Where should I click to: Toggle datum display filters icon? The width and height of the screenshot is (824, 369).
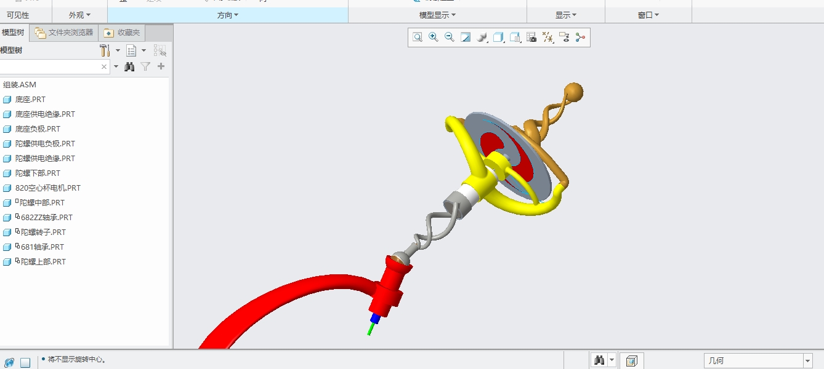point(548,38)
